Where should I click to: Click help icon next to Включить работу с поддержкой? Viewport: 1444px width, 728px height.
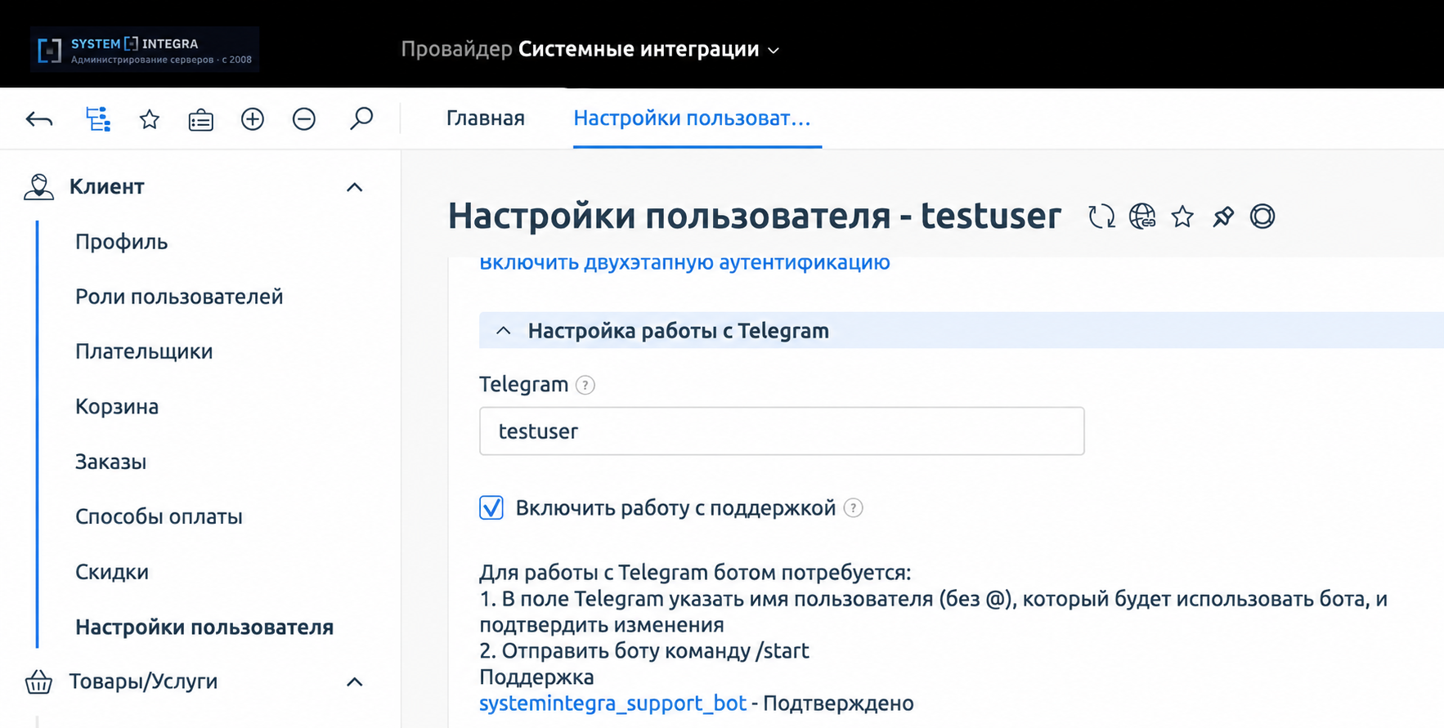pos(853,508)
